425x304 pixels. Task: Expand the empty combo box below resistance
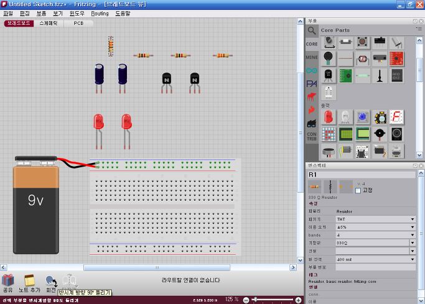[413, 251]
